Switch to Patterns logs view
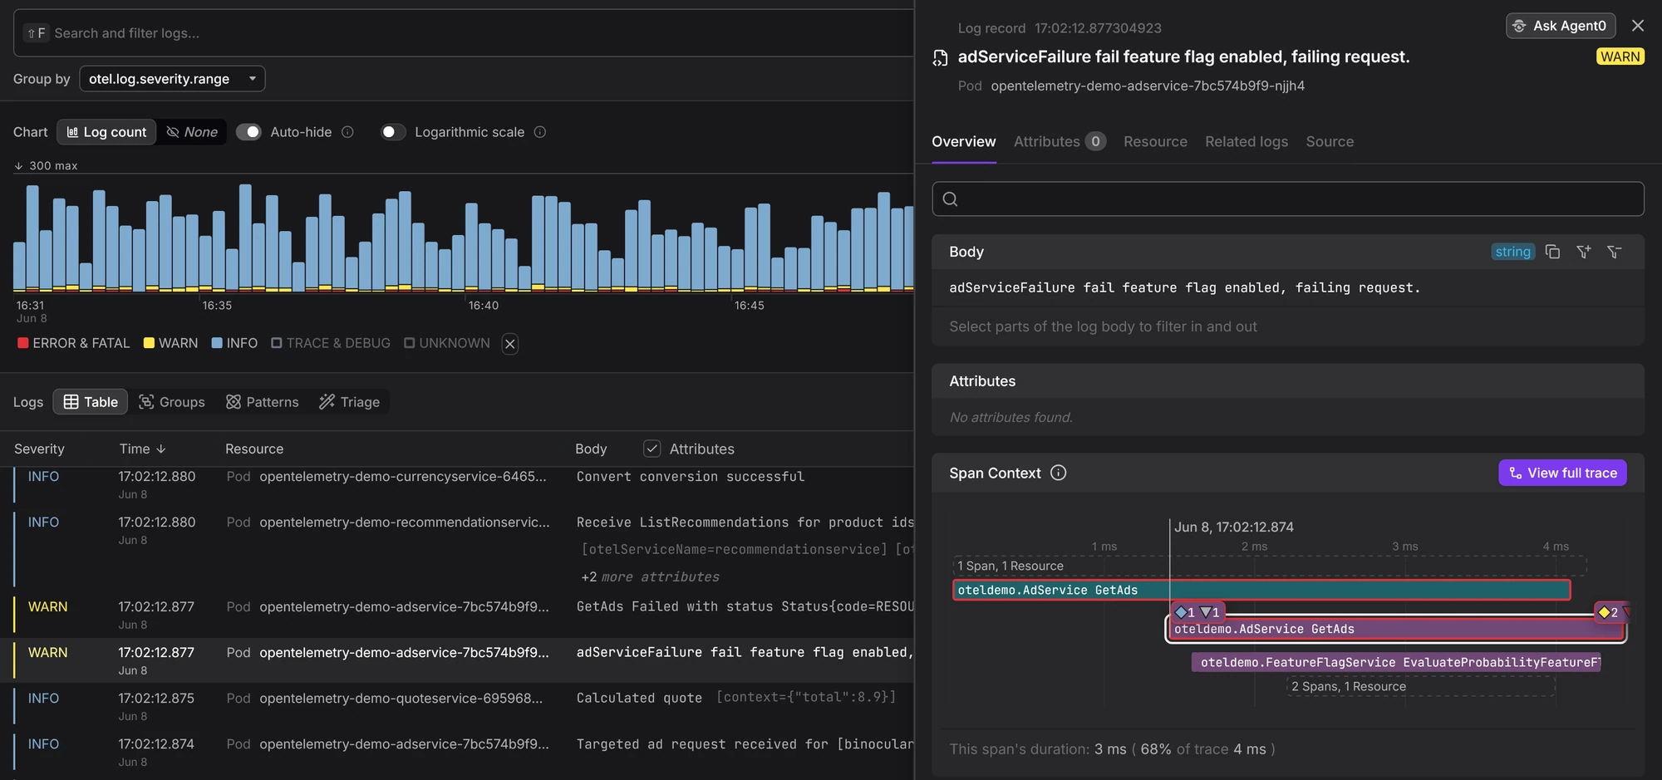The height and width of the screenshot is (780, 1662). tap(262, 402)
